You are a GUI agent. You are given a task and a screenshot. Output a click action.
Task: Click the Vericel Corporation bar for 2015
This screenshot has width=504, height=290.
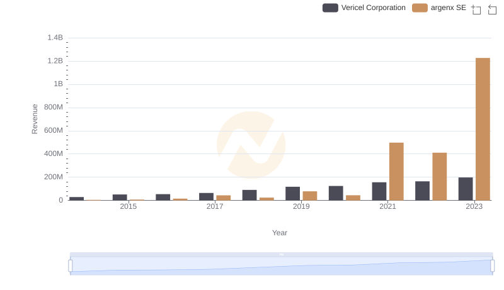pos(120,198)
